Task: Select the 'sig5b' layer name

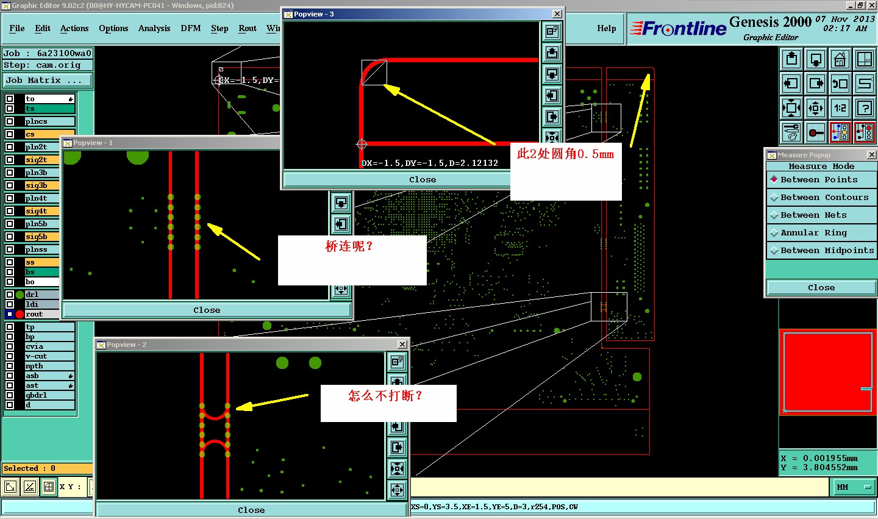Action: click(x=41, y=237)
